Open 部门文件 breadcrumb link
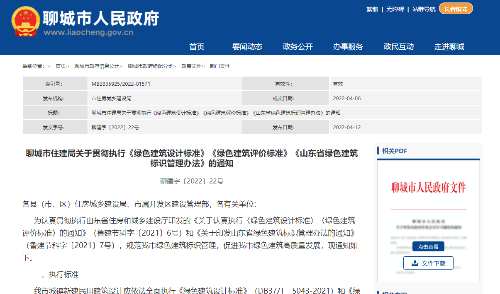 pyautogui.click(x=220, y=66)
